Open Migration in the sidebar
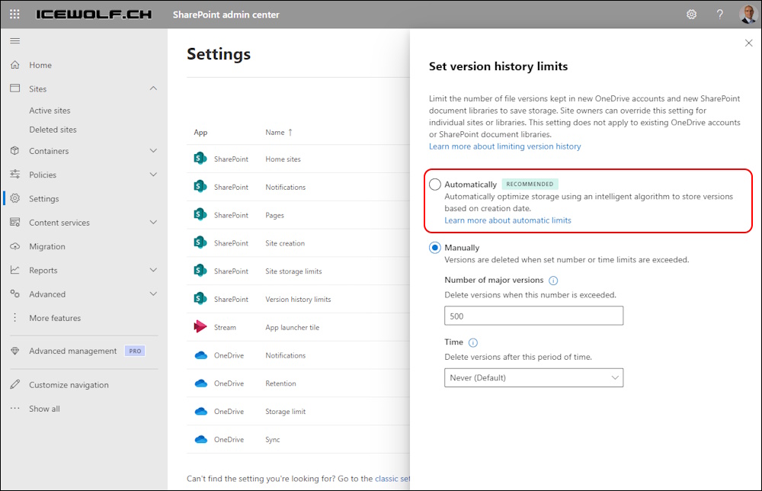762x491 pixels. 47,246
